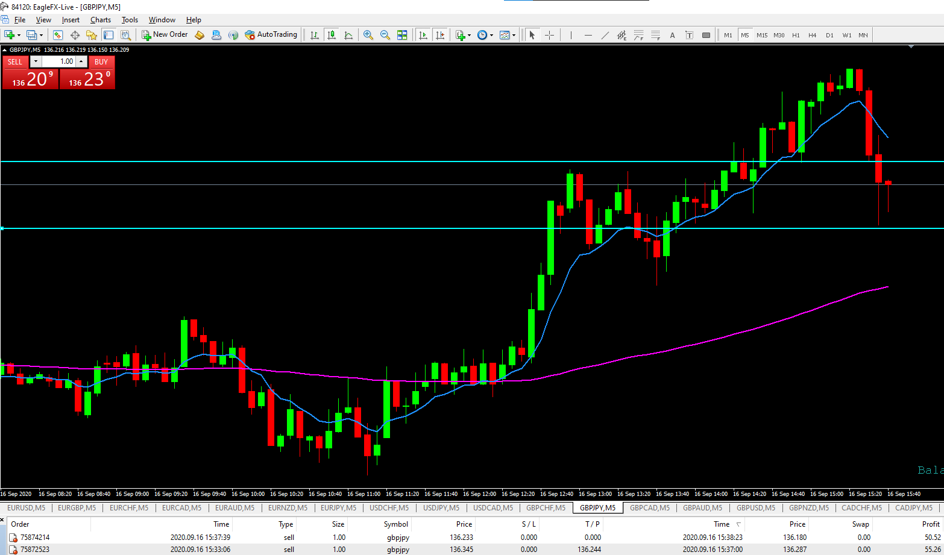Select order row 75872523

[475, 549]
